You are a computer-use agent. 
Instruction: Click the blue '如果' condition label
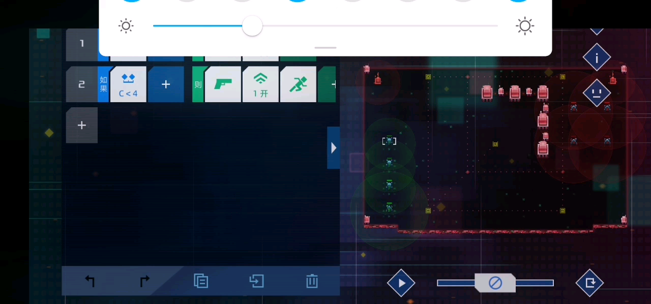pos(103,84)
